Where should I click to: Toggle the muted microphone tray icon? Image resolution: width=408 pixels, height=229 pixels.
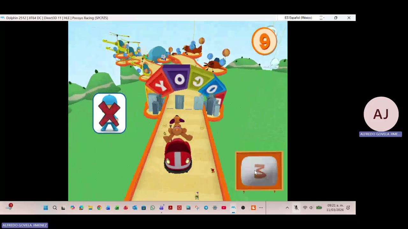(296, 208)
